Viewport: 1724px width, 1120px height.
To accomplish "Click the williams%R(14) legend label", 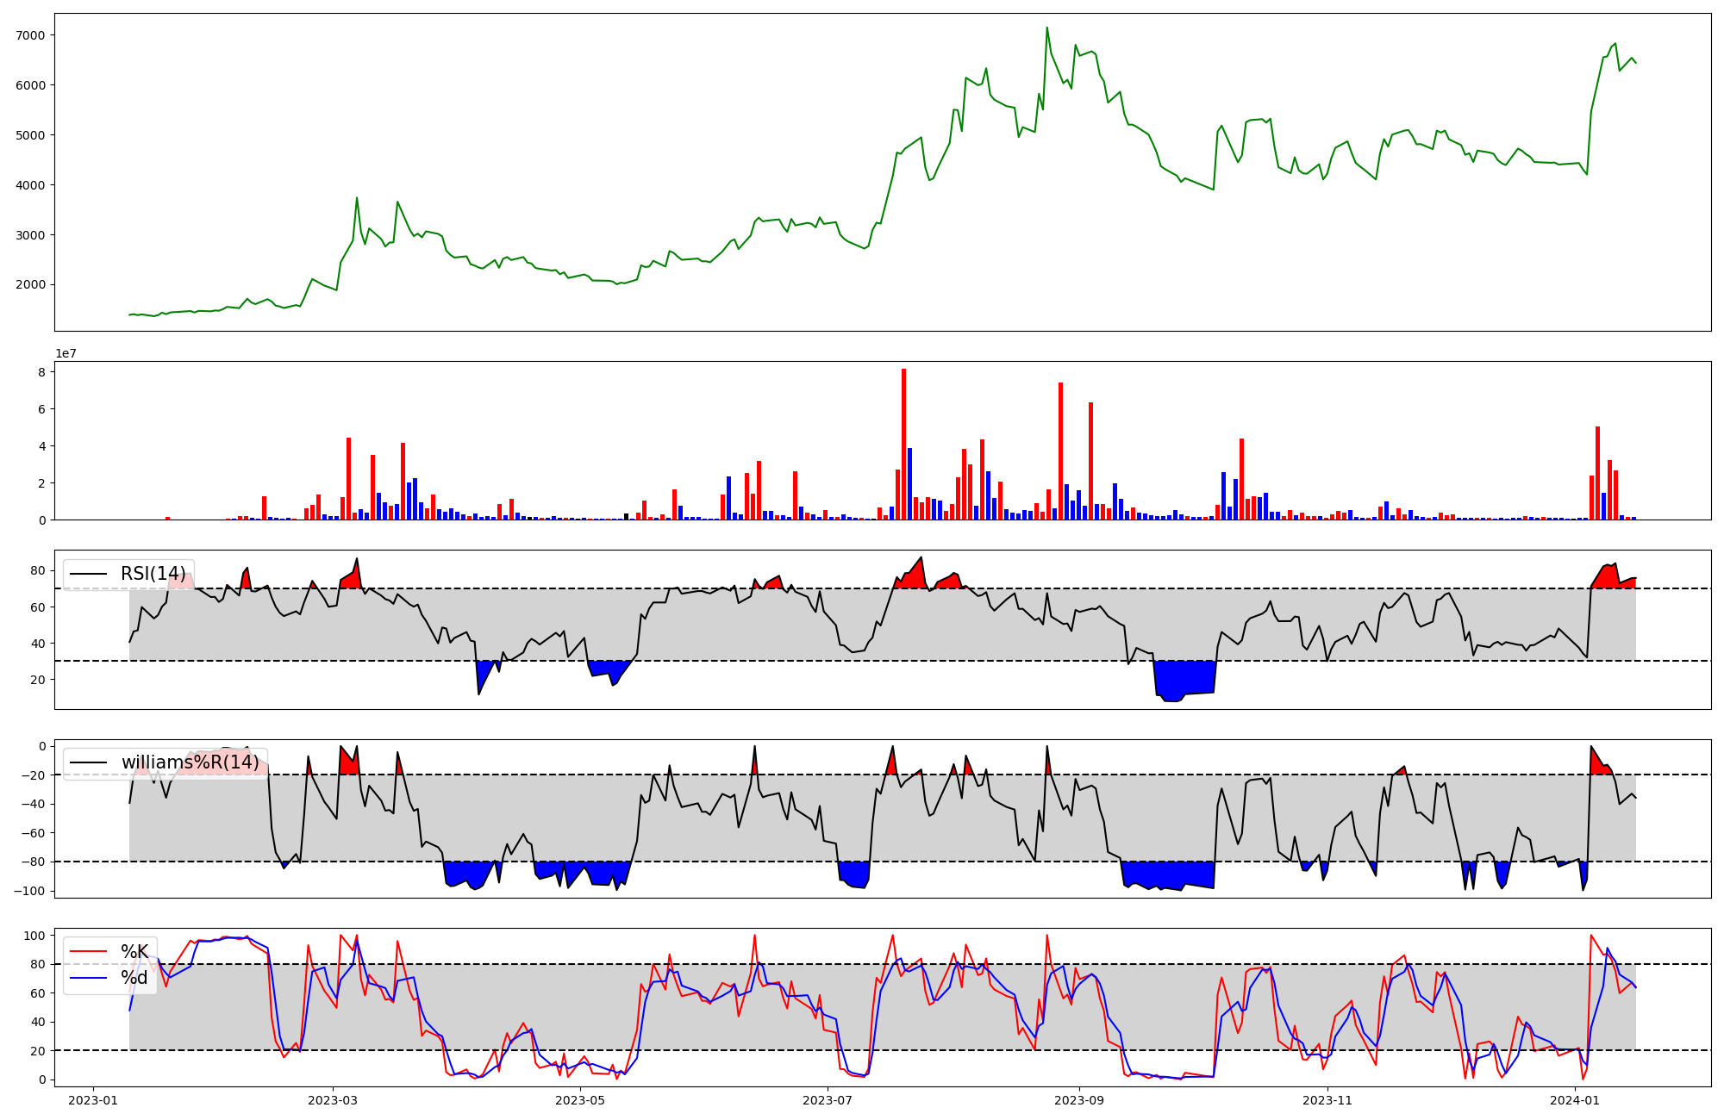I will point(190,762).
